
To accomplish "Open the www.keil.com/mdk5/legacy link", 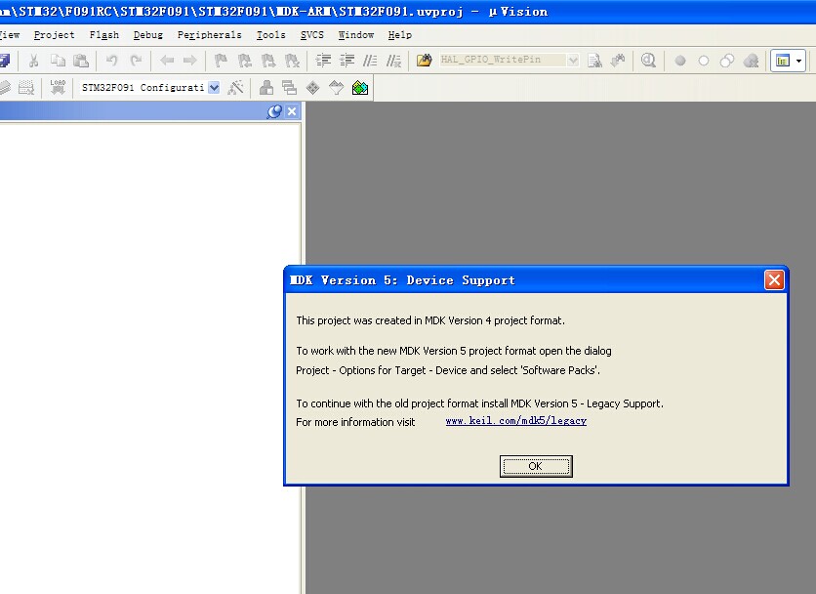I will coord(515,421).
